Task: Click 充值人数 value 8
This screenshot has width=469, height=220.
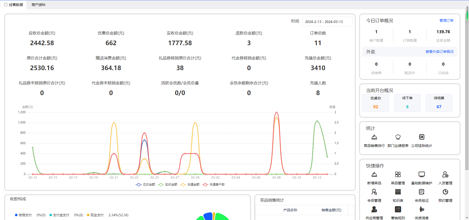Action: tap(318, 93)
